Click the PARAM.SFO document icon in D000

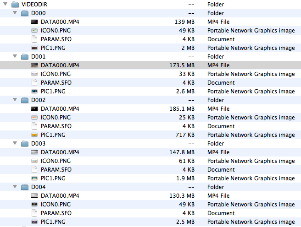pyautogui.click(x=34, y=39)
